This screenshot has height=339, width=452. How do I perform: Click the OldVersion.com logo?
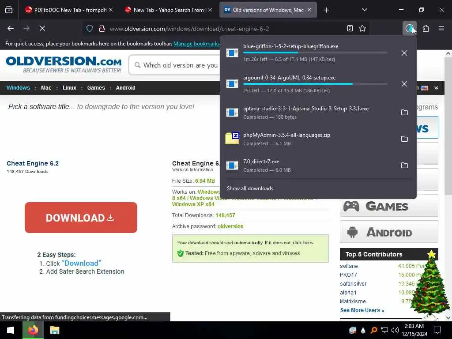click(64, 64)
